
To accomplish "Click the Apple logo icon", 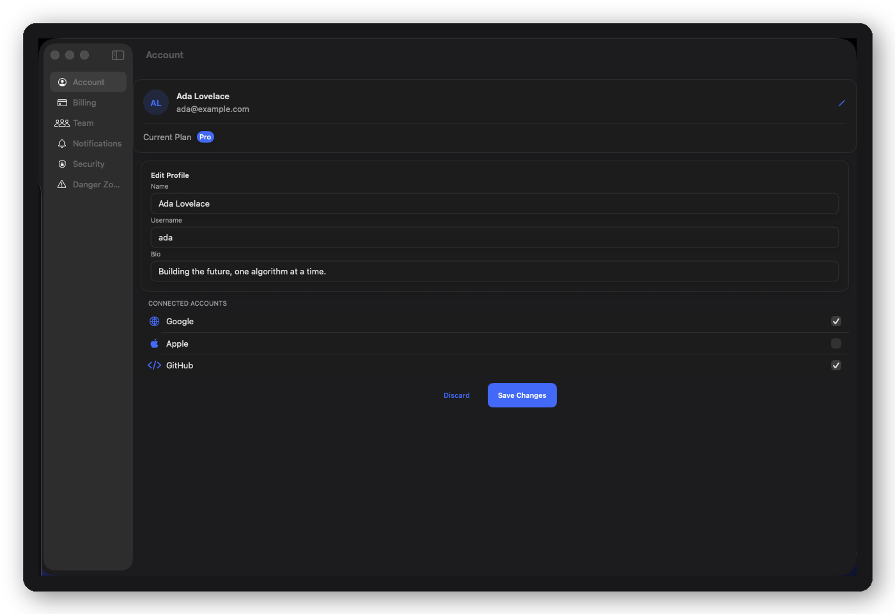I will [x=154, y=343].
